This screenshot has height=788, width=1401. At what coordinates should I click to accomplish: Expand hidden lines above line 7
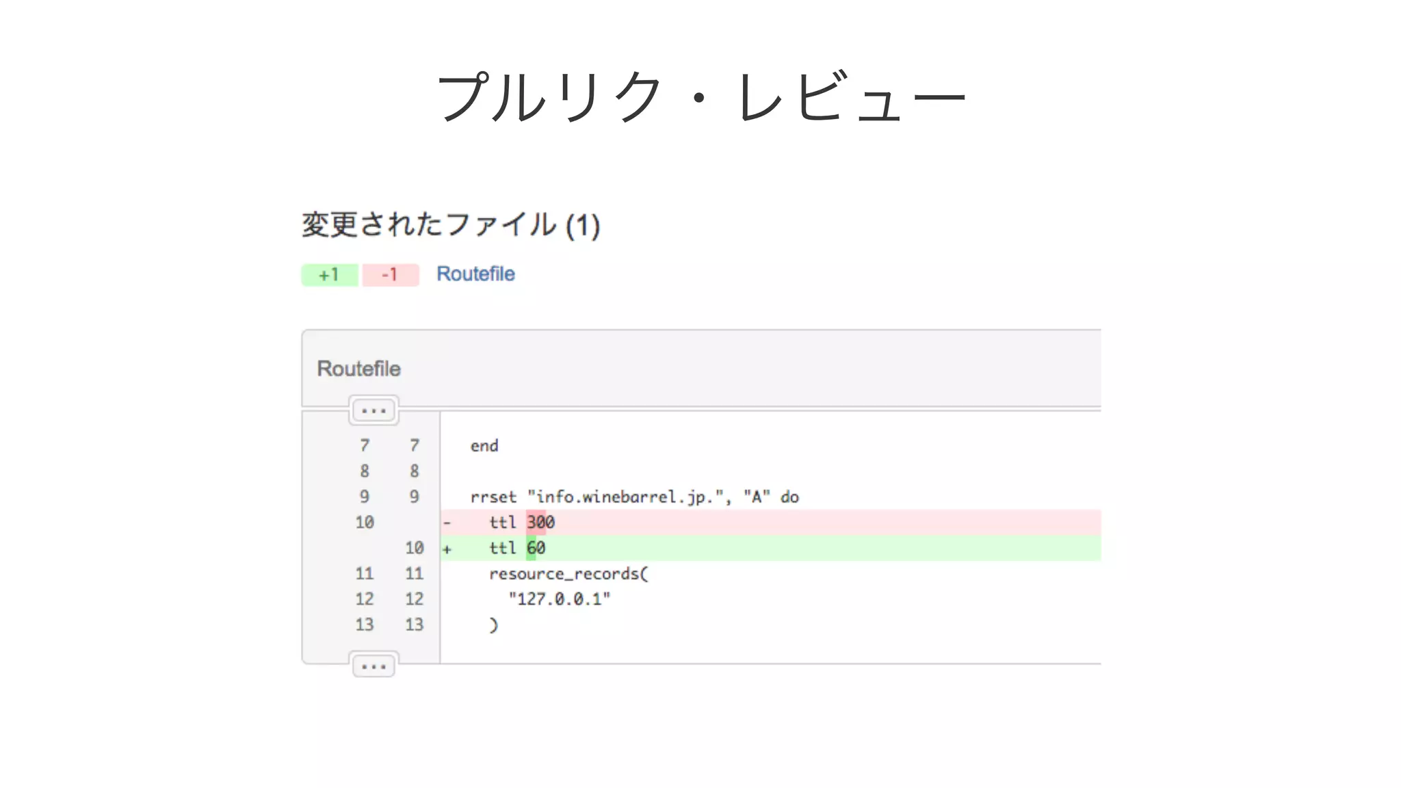pos(374,410)
